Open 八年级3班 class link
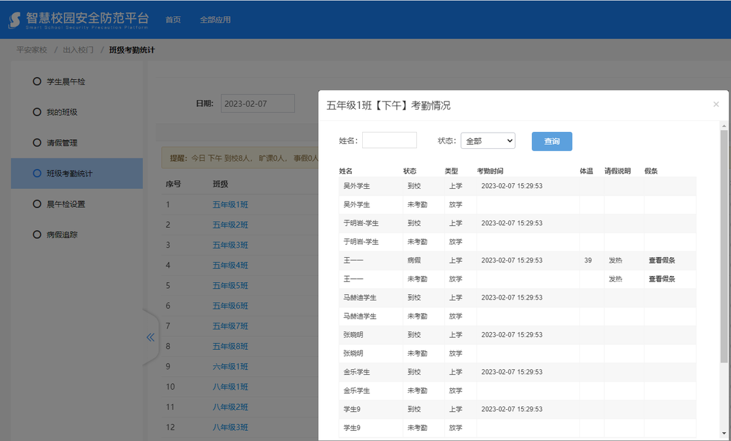Viewport: 731px width, 441px height. tap(230, 427)
